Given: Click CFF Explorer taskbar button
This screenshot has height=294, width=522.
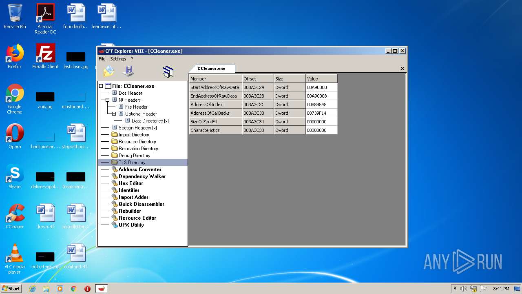Looking at the screenshot, I should coord(102,289).
